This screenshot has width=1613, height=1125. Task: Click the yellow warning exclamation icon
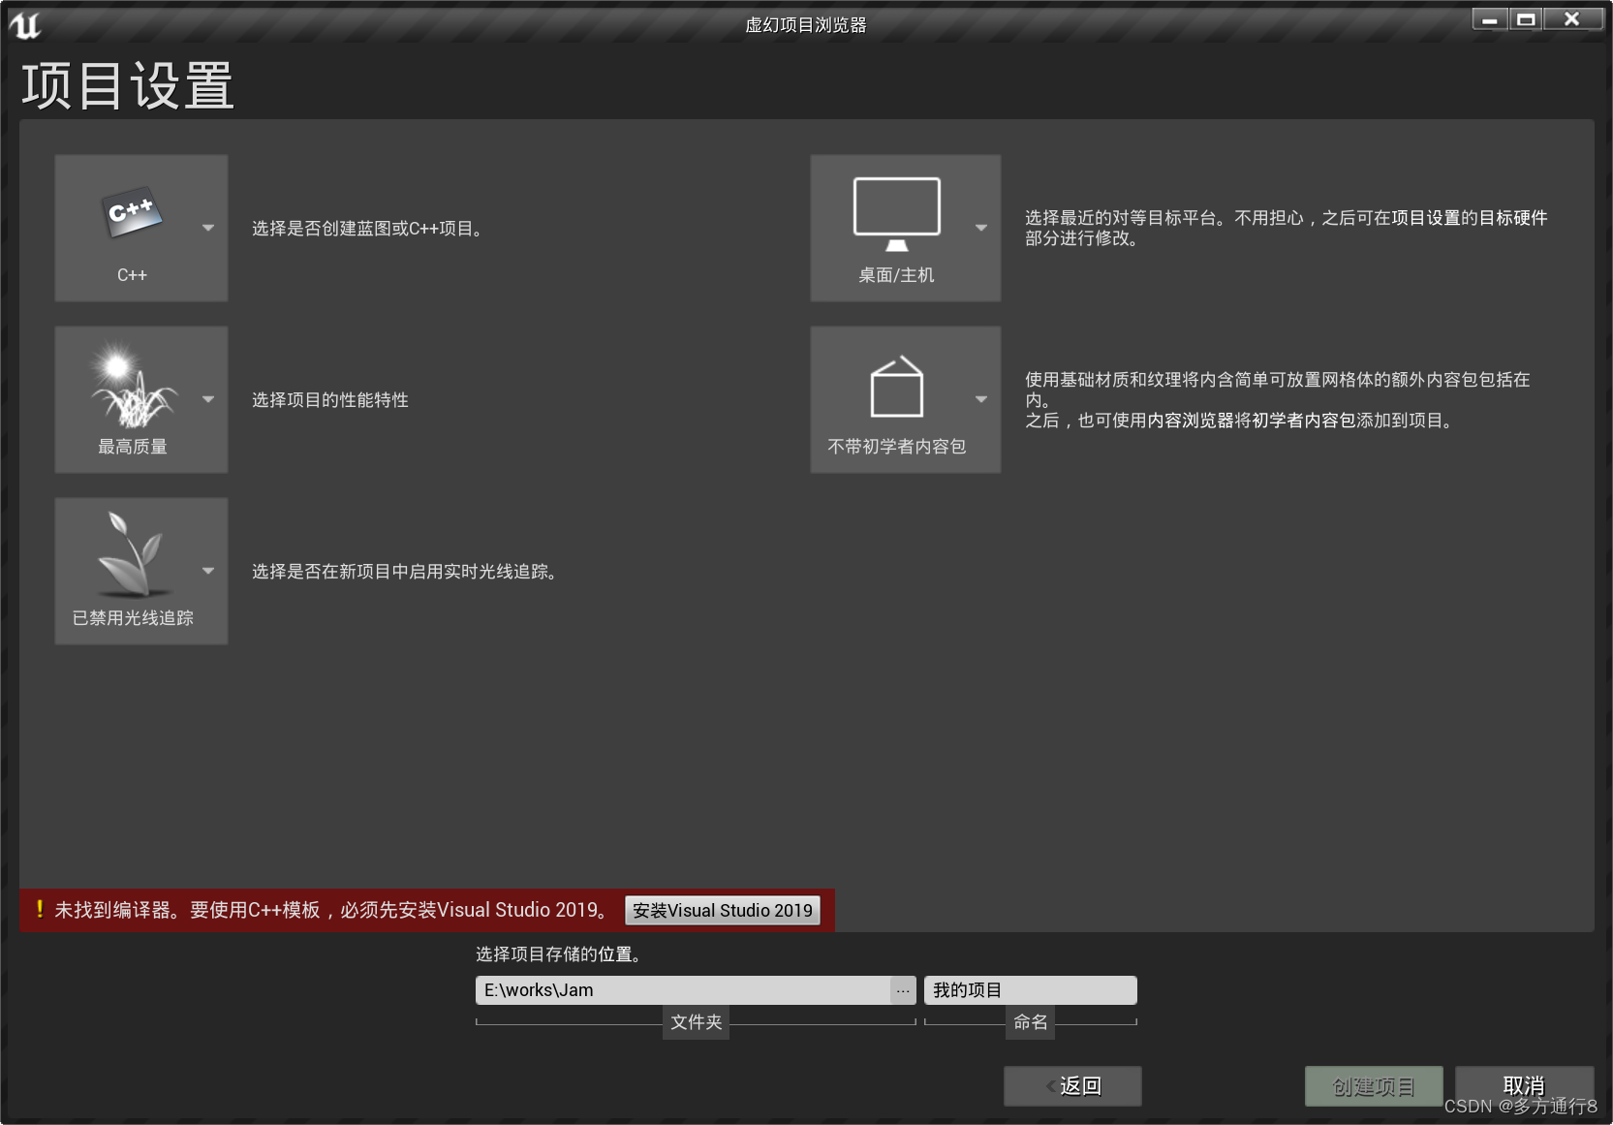(40, 909)
